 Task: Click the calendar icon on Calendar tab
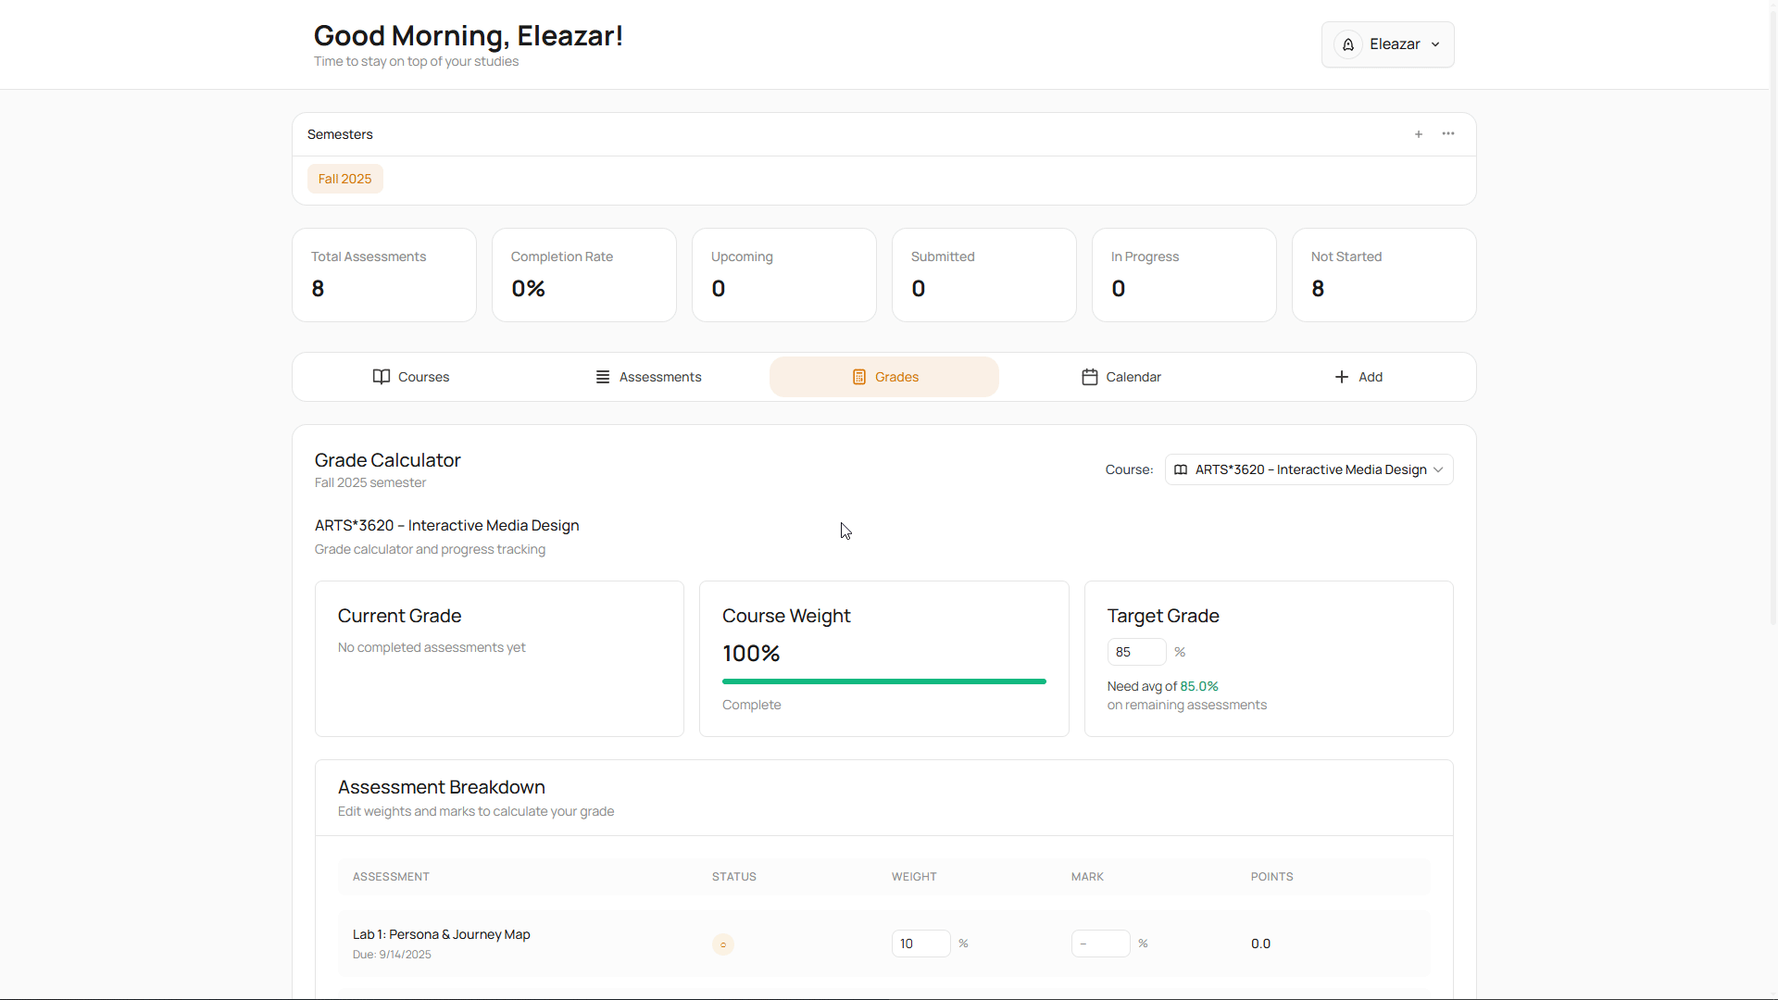[1090, 377]
